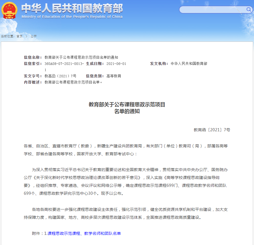This screenshot has width=254, height=245.
Task: Click the English Ministry of Education subtitle
Action: coord(72,17)
